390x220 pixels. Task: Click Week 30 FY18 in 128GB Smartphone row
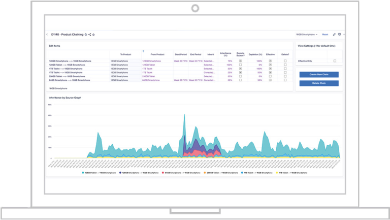pos(181,61)
